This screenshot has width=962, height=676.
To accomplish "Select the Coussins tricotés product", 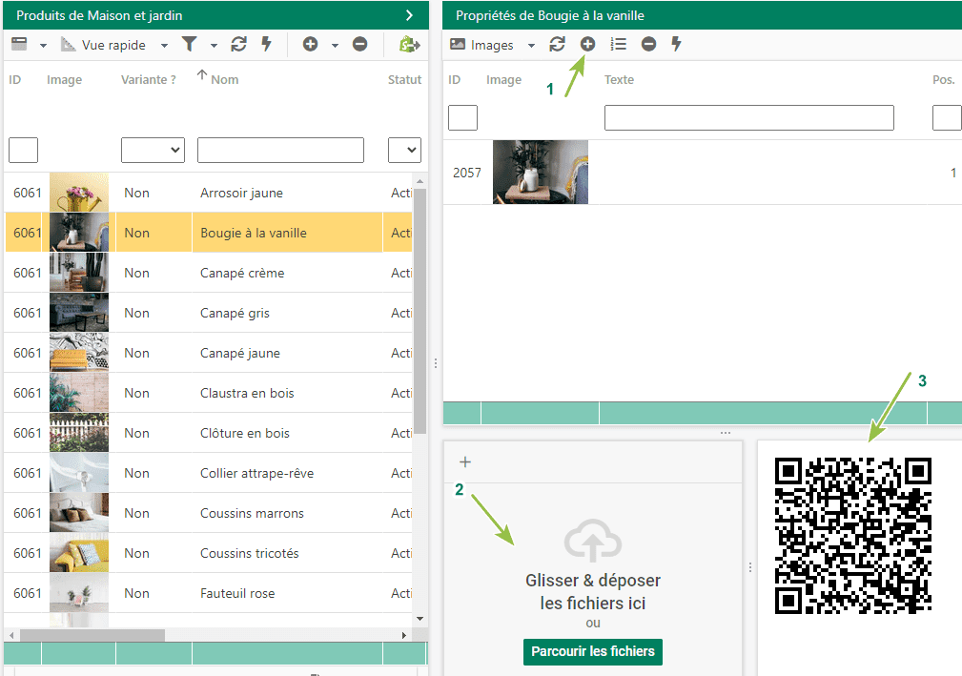I will pyautogui.click(x=209, y=553).
